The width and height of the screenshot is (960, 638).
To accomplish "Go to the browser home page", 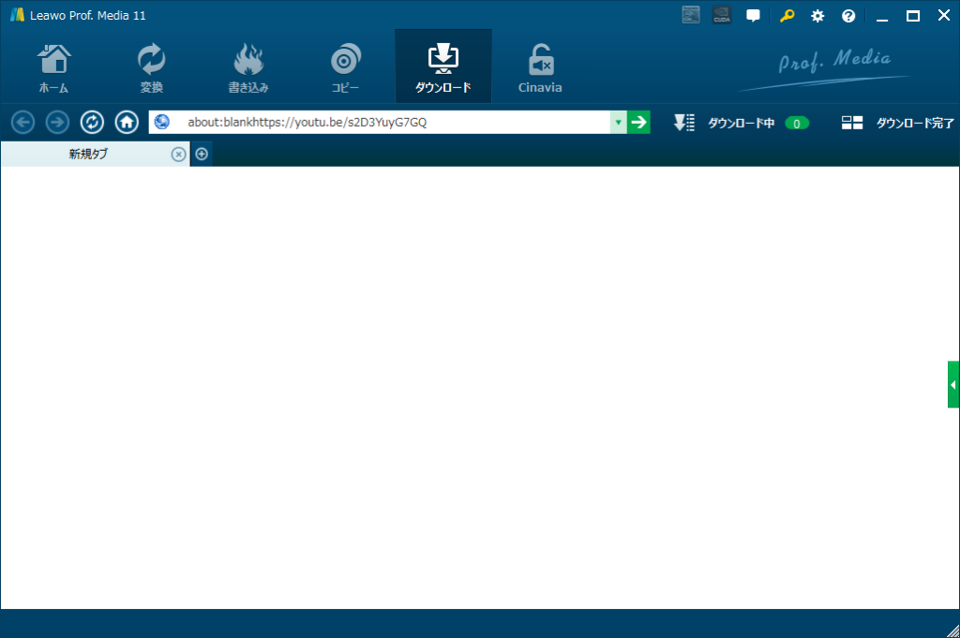I will (x=127, y=123).
